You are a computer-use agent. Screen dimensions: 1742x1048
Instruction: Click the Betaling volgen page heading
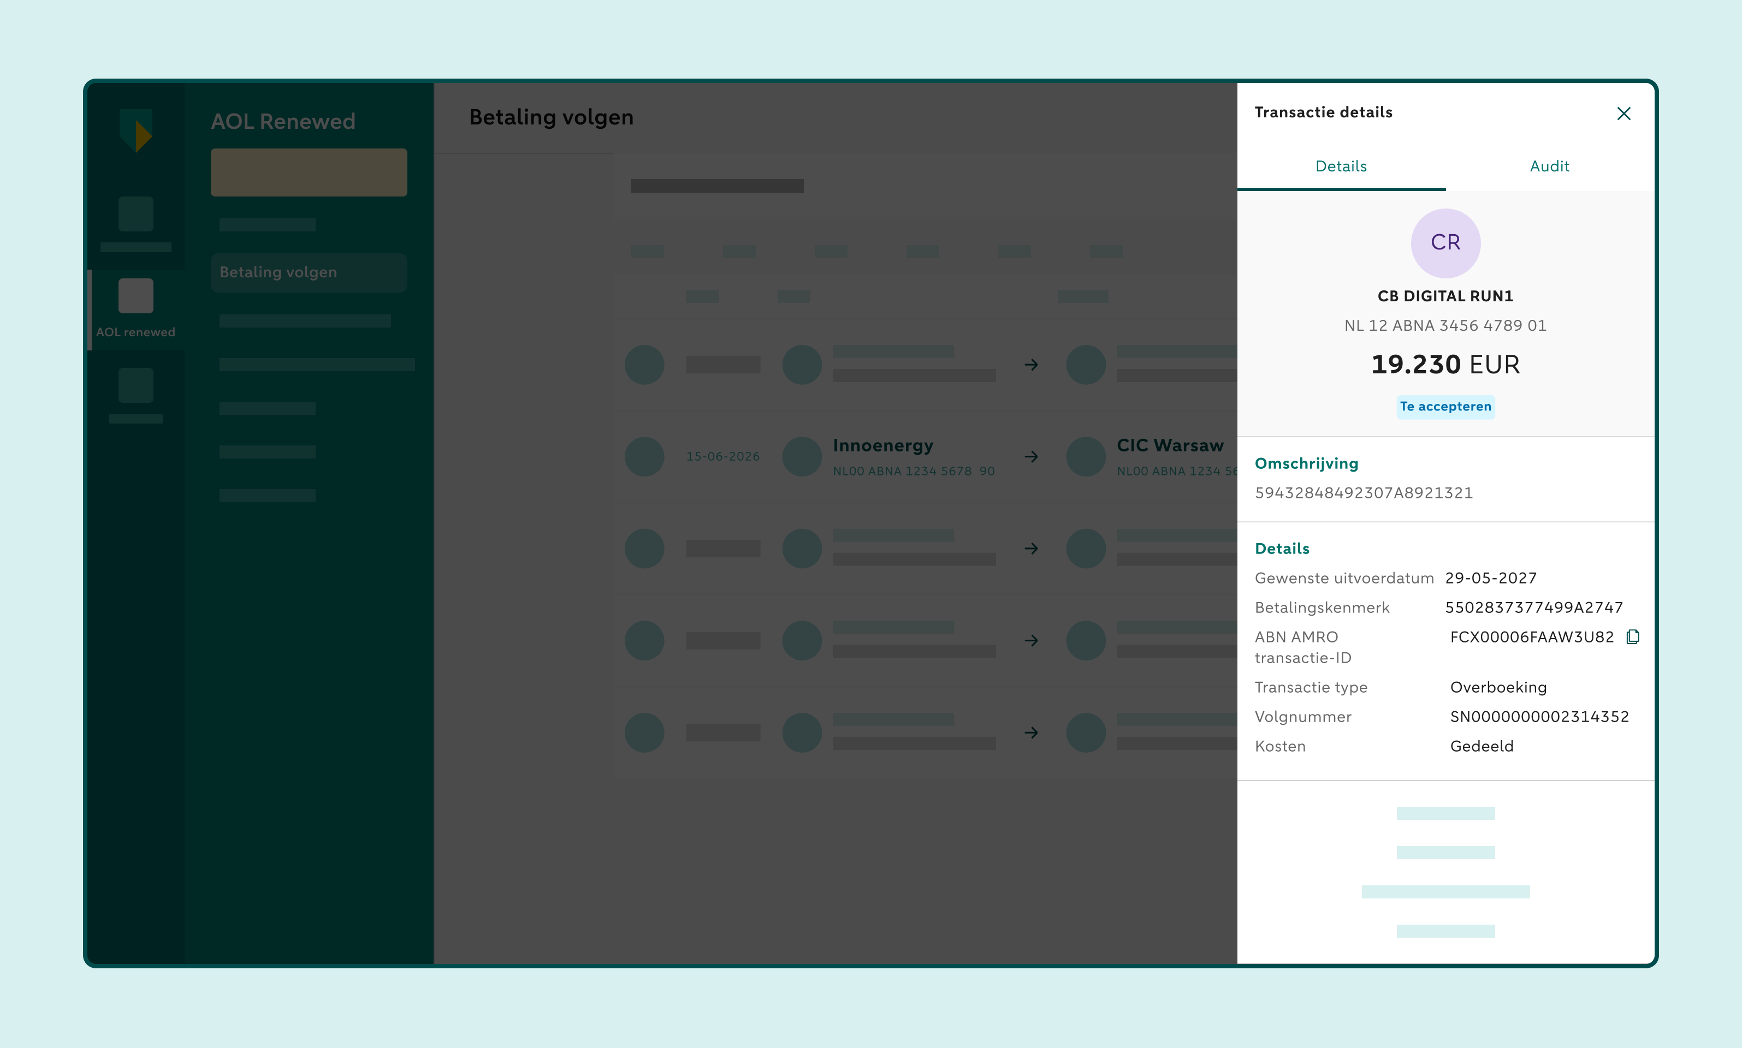[x=551, y=117]
